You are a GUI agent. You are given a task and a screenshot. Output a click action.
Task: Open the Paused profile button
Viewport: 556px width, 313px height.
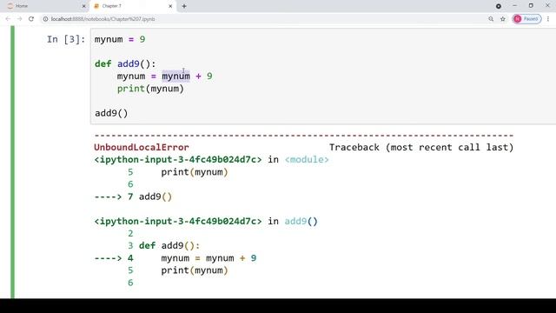point(527,19)
